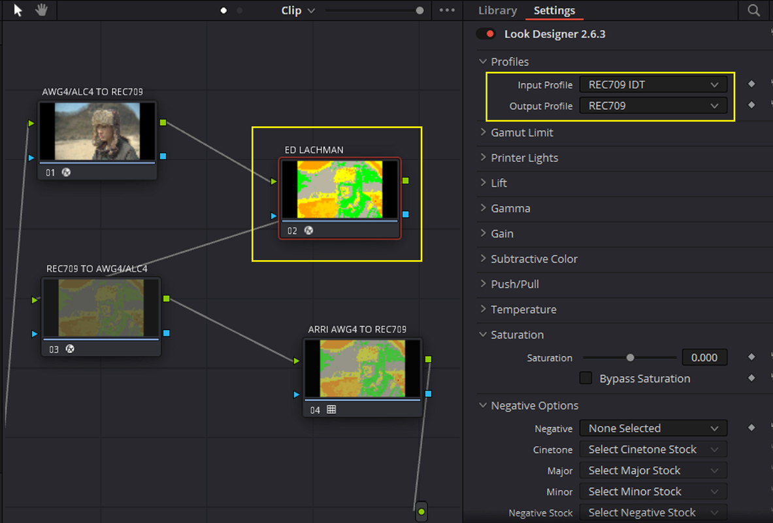This screenshot has width=773, height=523.
Task: Switch to the Settings tab
Action: [x=554, y=10]
